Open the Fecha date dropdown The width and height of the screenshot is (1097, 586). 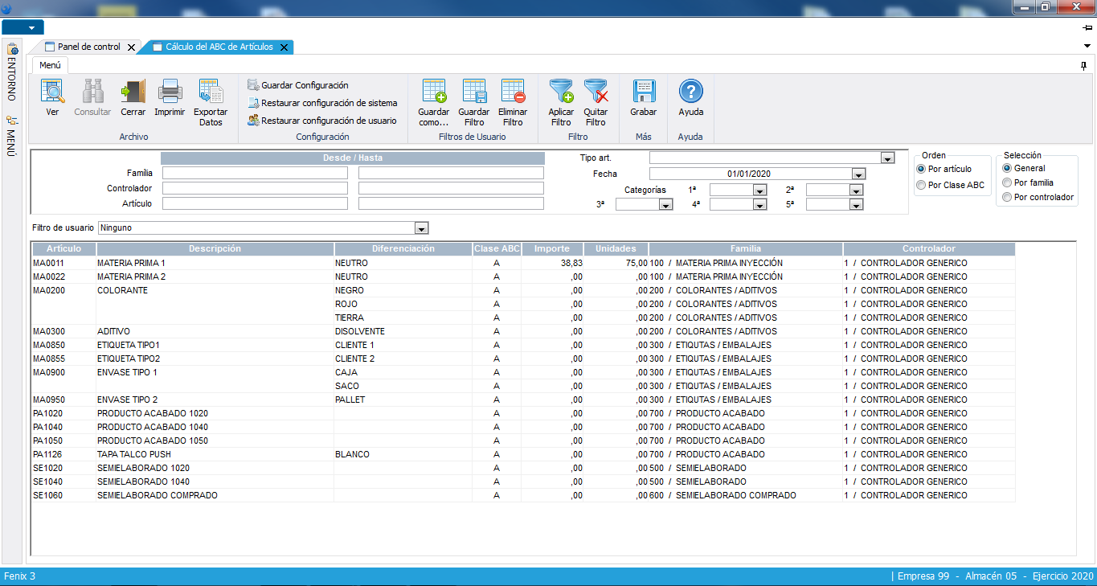pyautogui.click(x=858, y=174)
